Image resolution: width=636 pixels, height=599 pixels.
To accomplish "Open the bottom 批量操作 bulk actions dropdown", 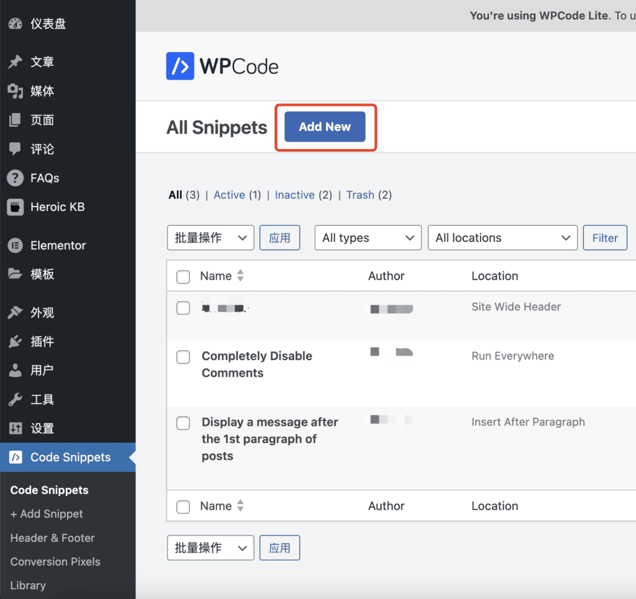I will coord(211,547).
